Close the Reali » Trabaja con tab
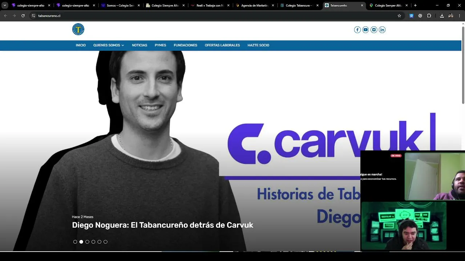The image size is (465, 261). 228,5
